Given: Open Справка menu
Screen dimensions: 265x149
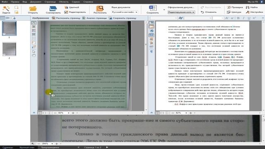Looking at the screenshot, I should (x=88, y=2).
